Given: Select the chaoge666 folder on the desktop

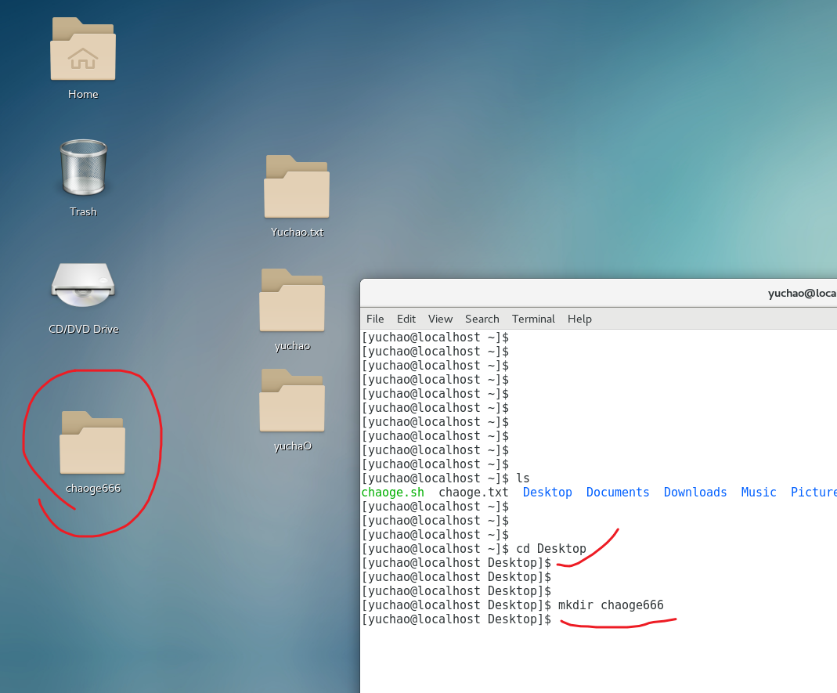Looking at the screenshot, I should [92, 443].
